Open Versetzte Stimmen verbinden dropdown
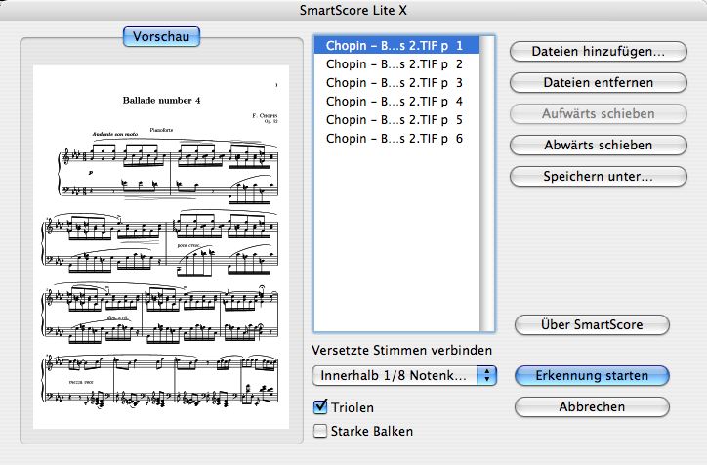The width and height of the screenshot is (707, 465). pyautogui.click(x=404, y=376)
